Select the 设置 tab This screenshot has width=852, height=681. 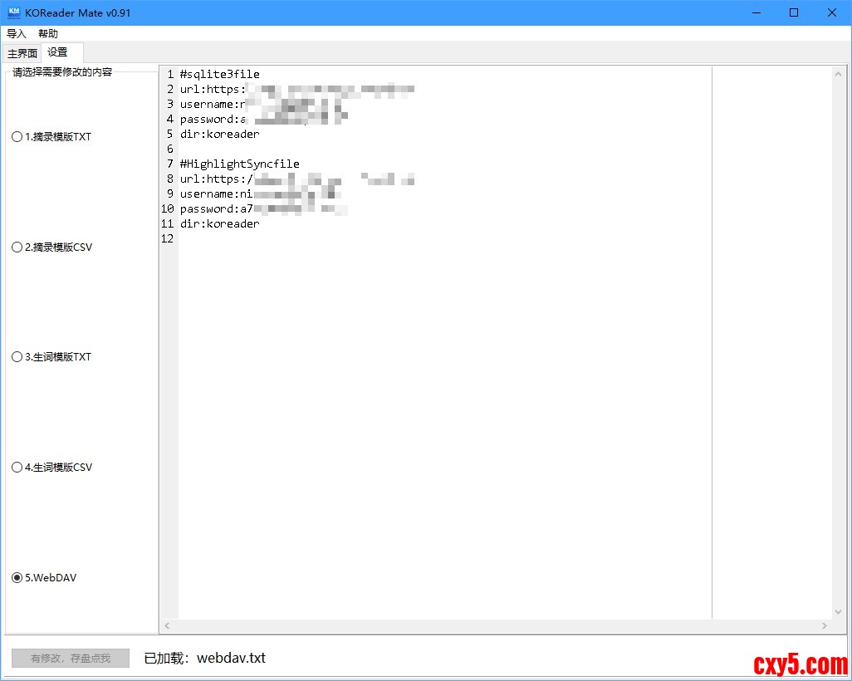[x=62, y=52]
